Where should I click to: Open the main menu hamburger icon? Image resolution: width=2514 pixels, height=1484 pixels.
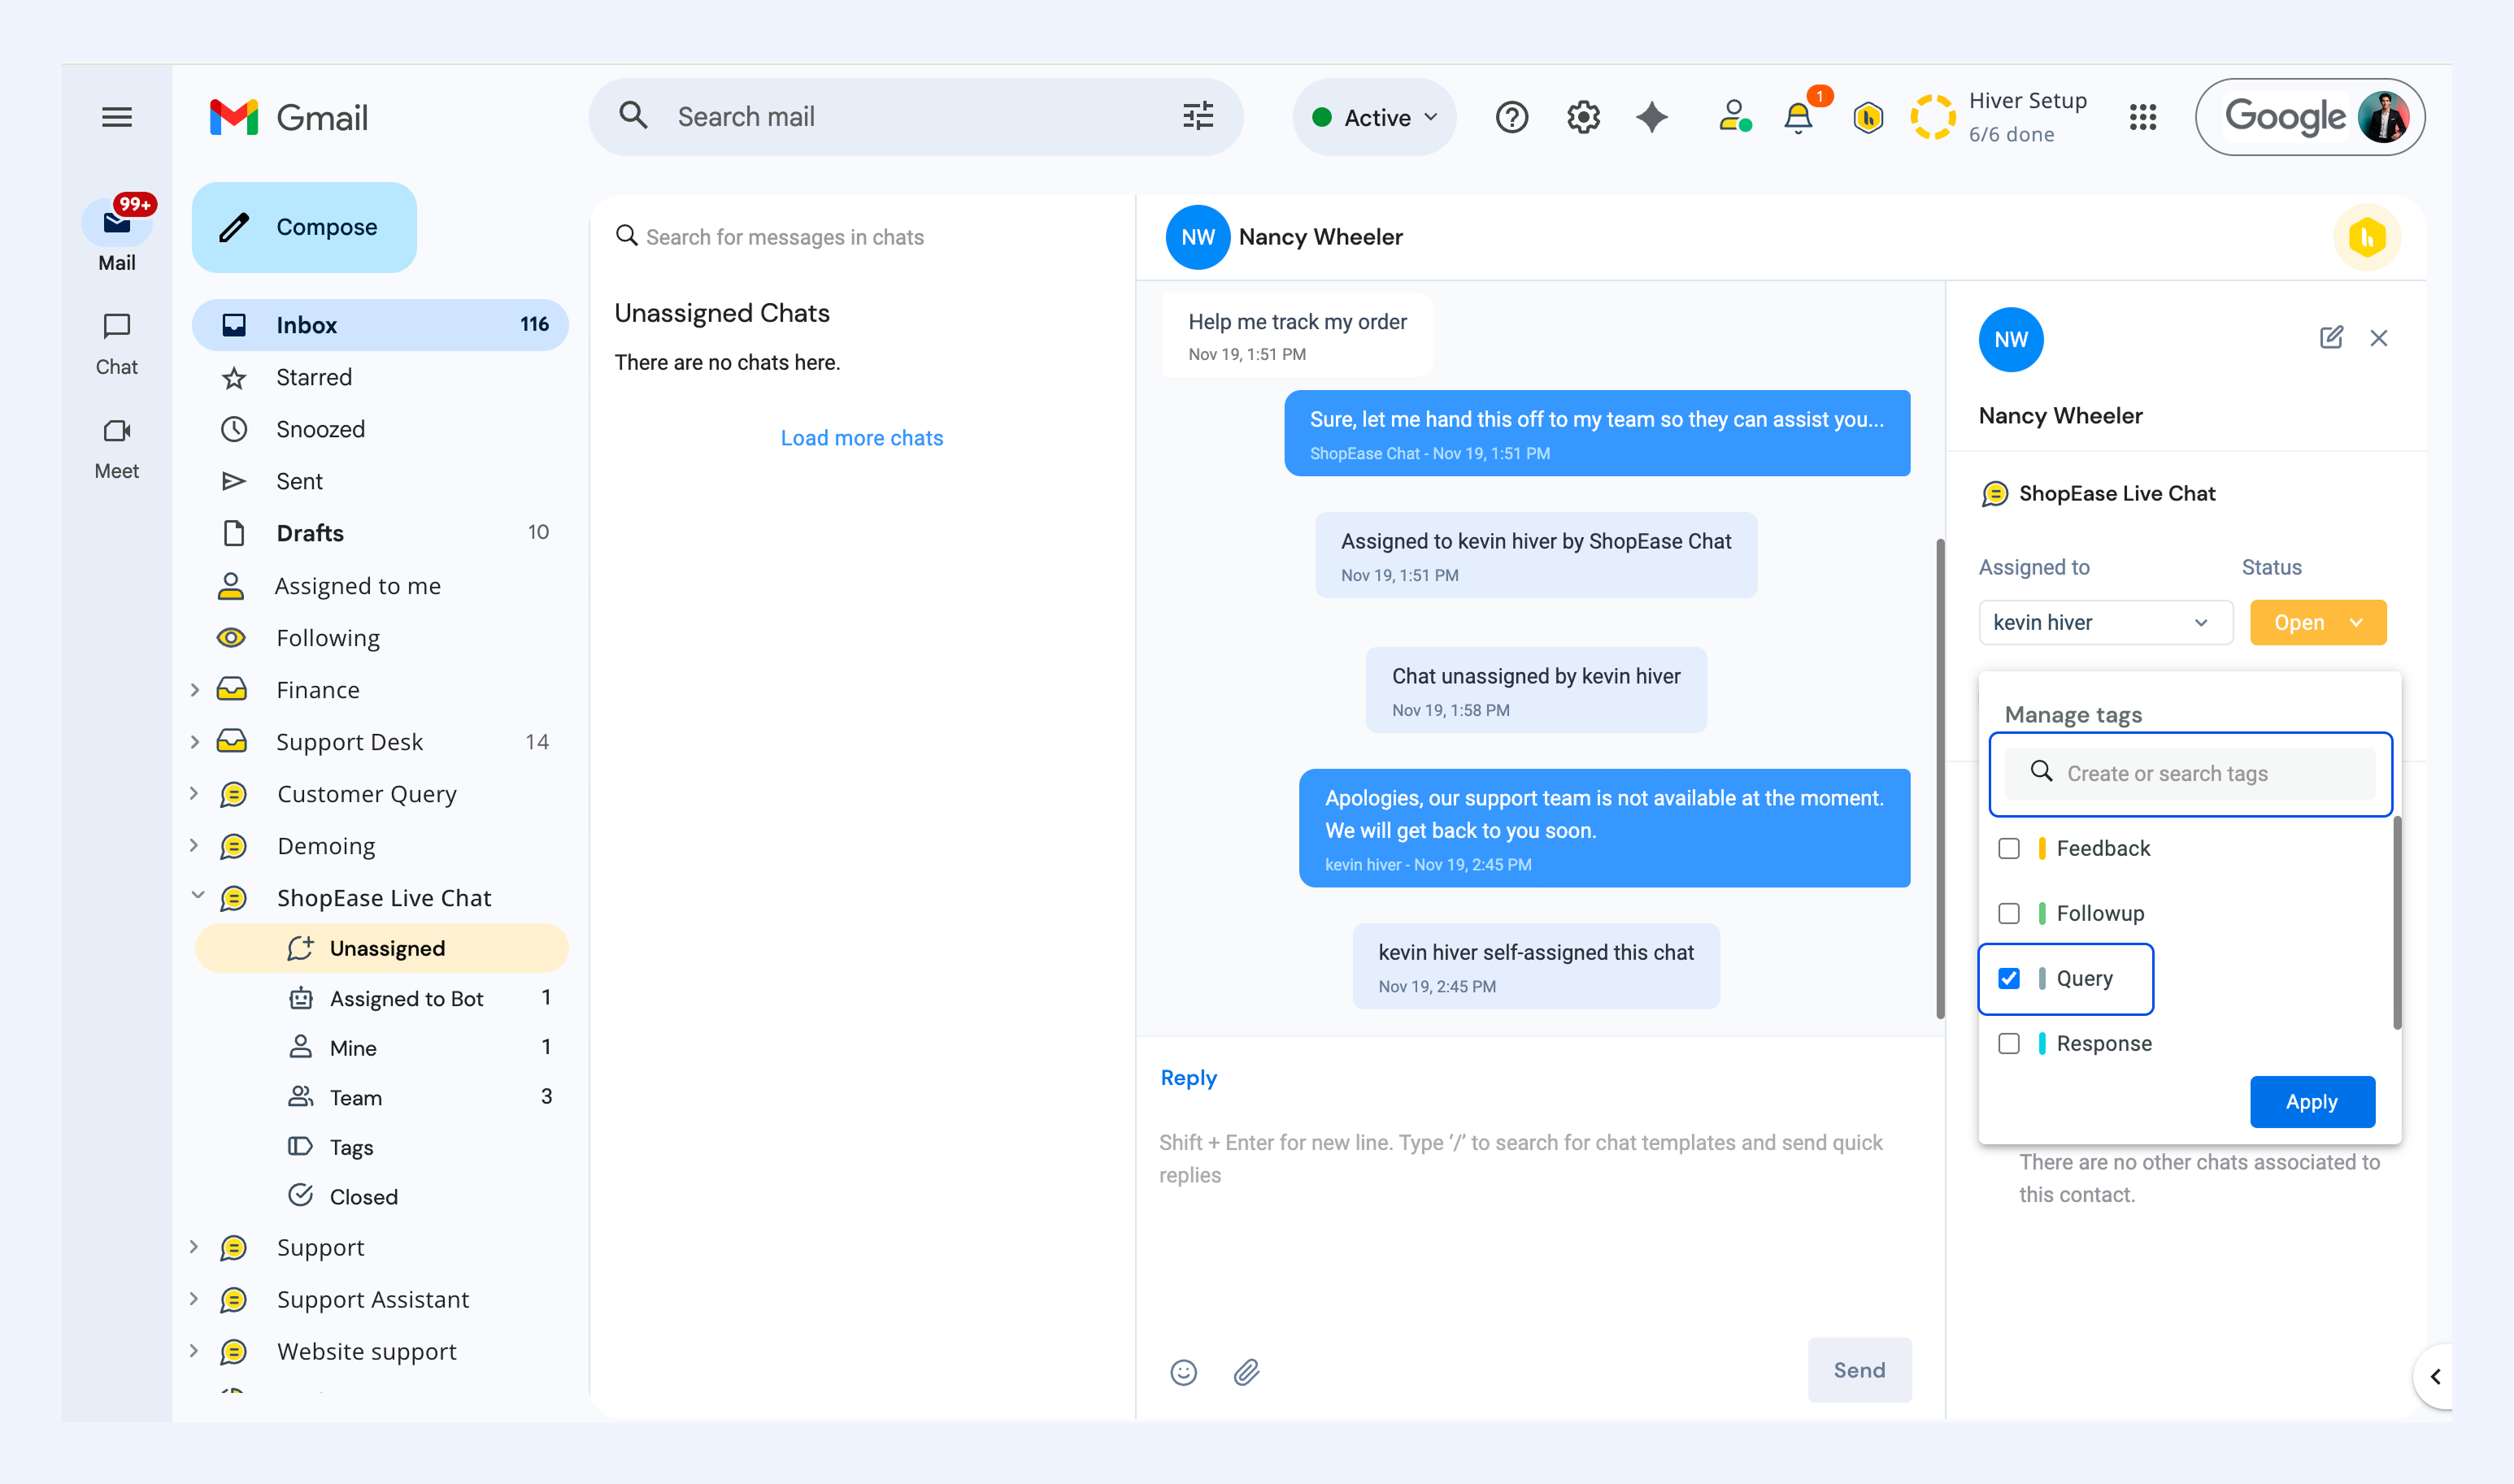tap(117, 117)
